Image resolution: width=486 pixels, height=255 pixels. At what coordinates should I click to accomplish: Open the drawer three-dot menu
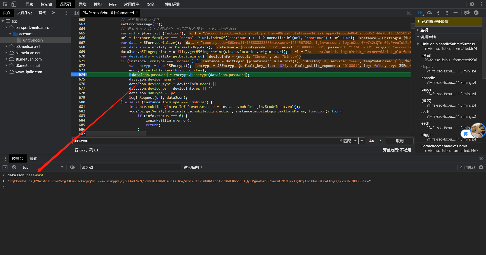[5, 159]
